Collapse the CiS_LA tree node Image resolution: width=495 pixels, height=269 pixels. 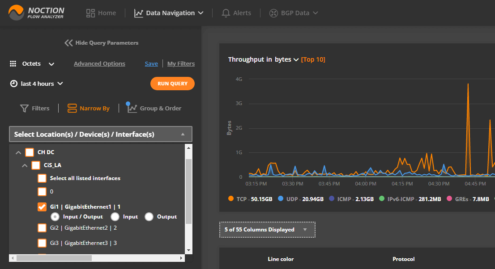click(25, 166)
